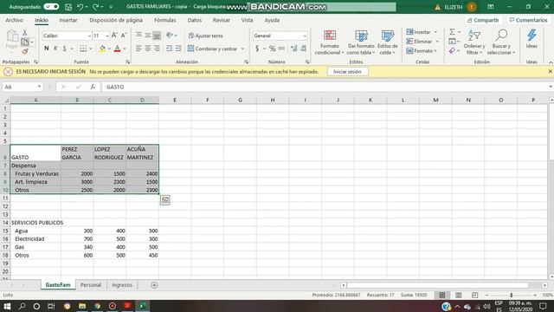Click the text Orientation icon
Viewport: 554px width, 312px height.
point(170,36)
